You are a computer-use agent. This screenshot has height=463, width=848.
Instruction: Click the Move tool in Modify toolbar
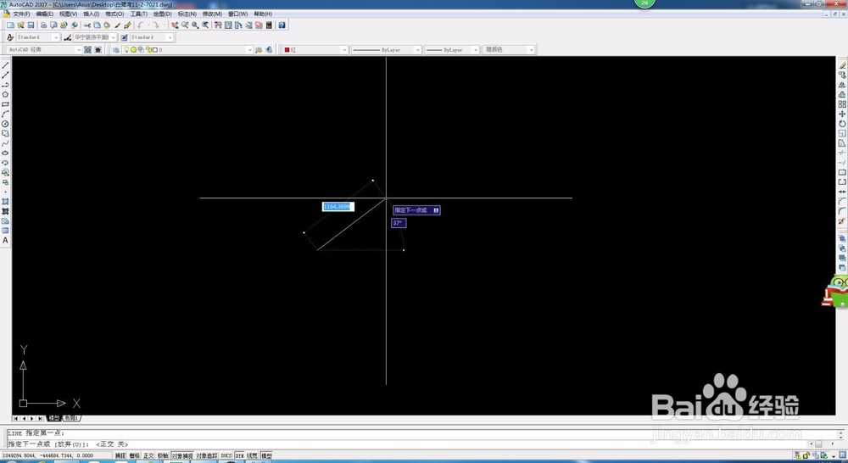[x=842, y=114]
